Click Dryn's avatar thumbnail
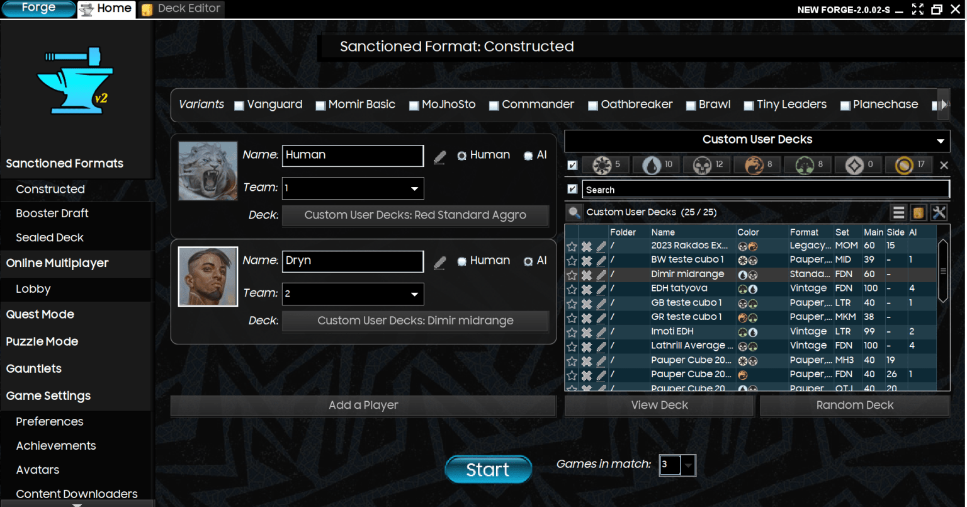Screen dimensions: 967x507 point(208,276)
